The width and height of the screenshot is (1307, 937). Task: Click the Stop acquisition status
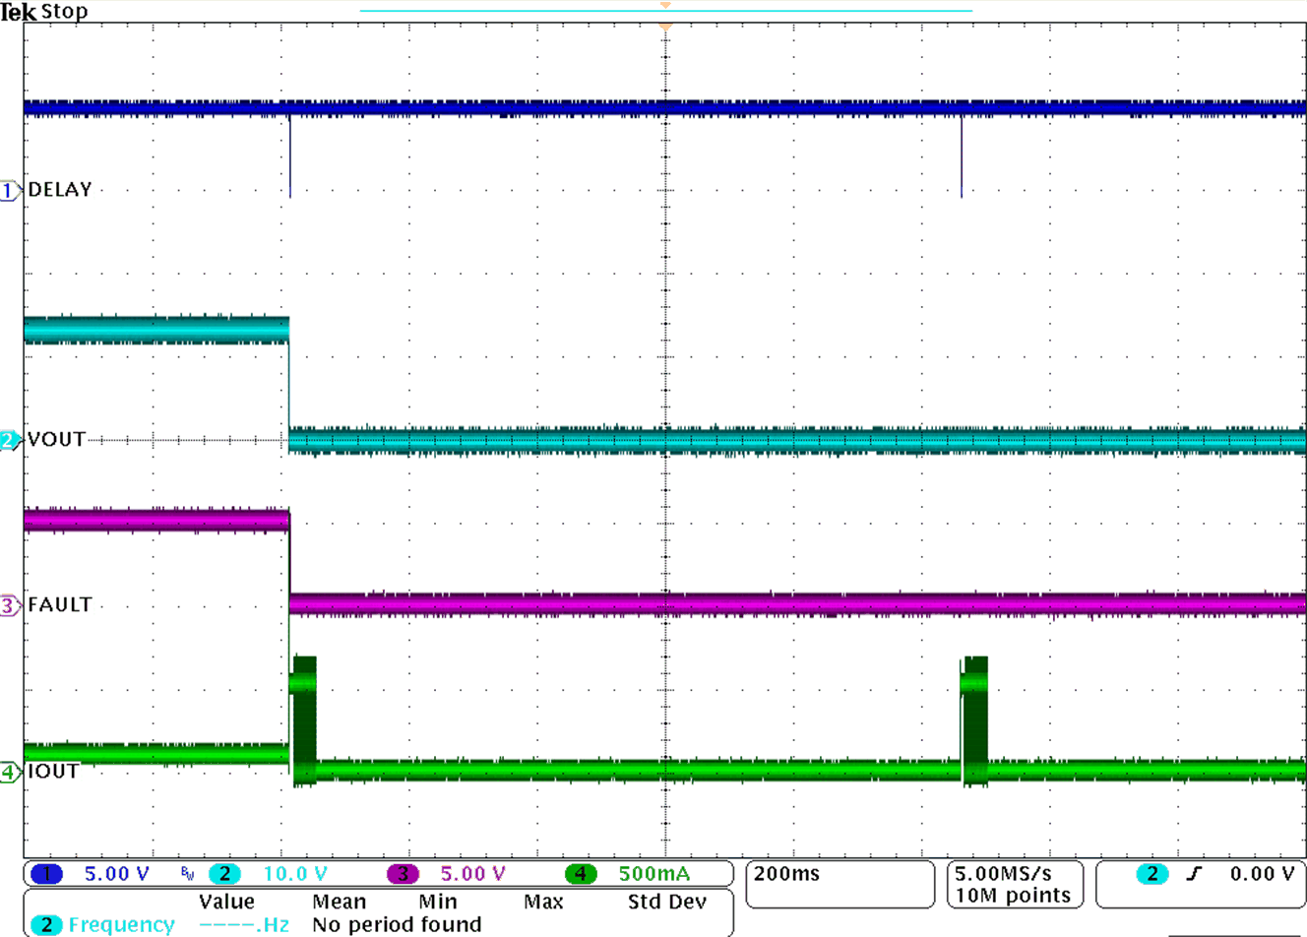(x=65, y=12)
